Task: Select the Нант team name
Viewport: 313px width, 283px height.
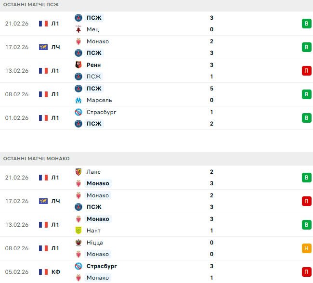Action: pyautogui.click(x=93, y=231)
